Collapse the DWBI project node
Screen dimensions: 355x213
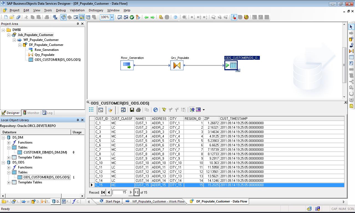click(x=3, y=30)
